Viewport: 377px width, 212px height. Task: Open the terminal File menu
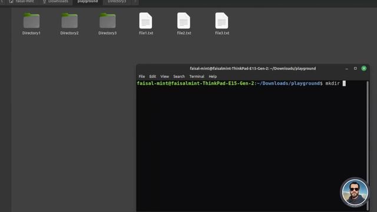pos(141,77)
